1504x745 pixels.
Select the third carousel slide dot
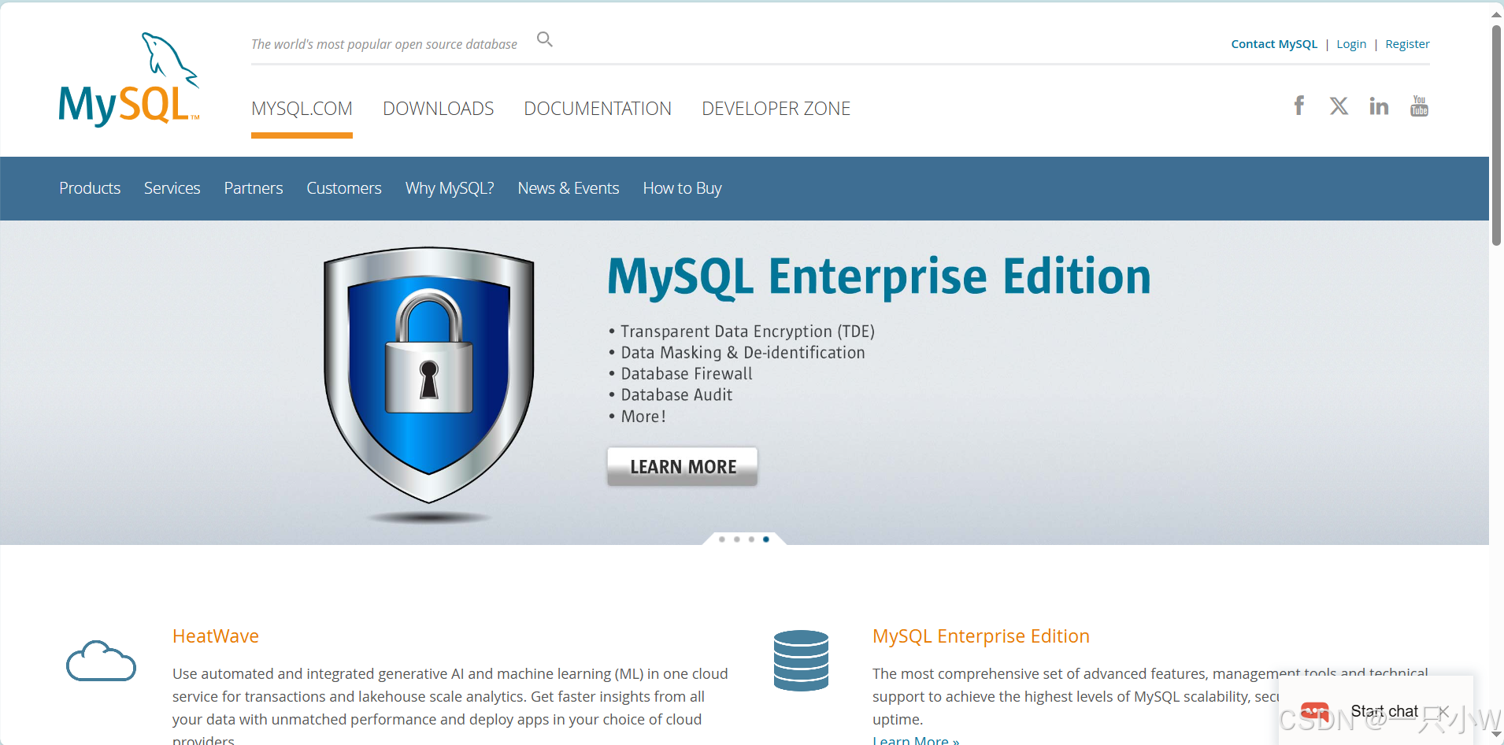click(751, 539)
